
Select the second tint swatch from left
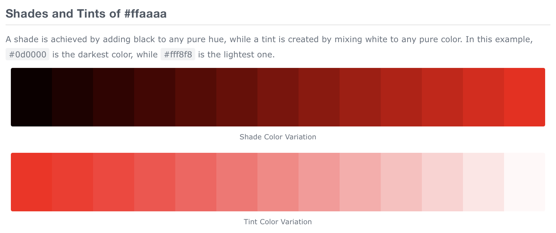(x=73, y=182)
